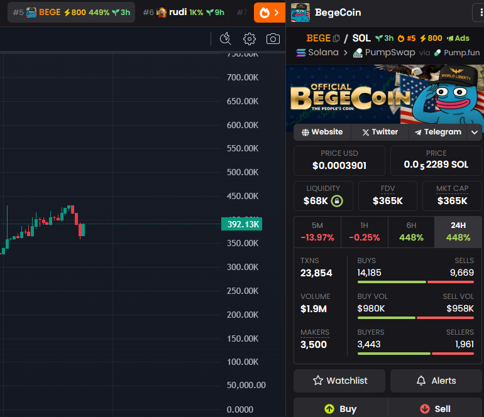Click the Ads megaphone badge
Image resolution: width=484 pixels, height=417 pixels.
458,38
